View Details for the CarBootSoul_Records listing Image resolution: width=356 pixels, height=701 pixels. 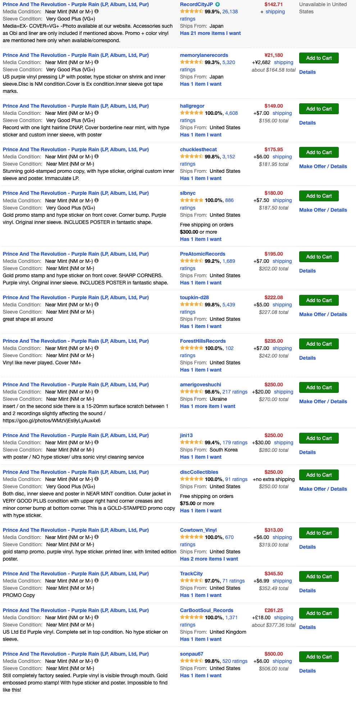click(x=307, y=627)
